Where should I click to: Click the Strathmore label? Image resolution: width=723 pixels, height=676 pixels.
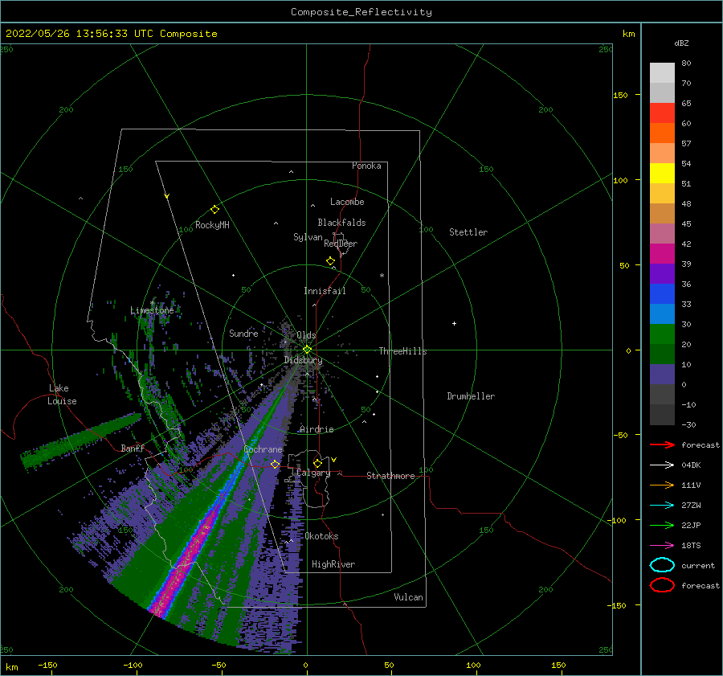[x=390, y=476]
